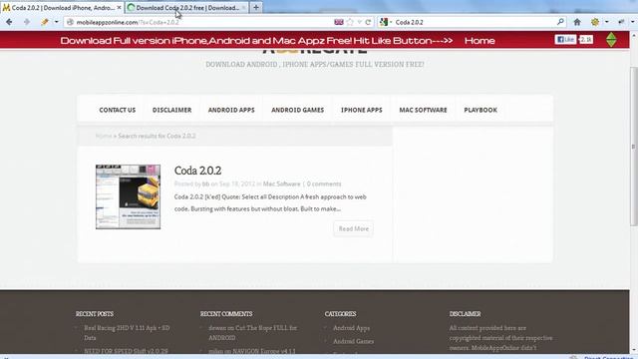Reload the page with refresh icon

pyautogui.click(x=368, y=22)
